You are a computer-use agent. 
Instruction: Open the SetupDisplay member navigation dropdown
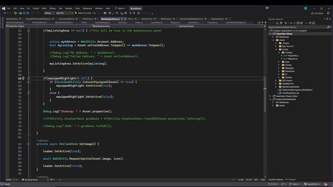220,26
